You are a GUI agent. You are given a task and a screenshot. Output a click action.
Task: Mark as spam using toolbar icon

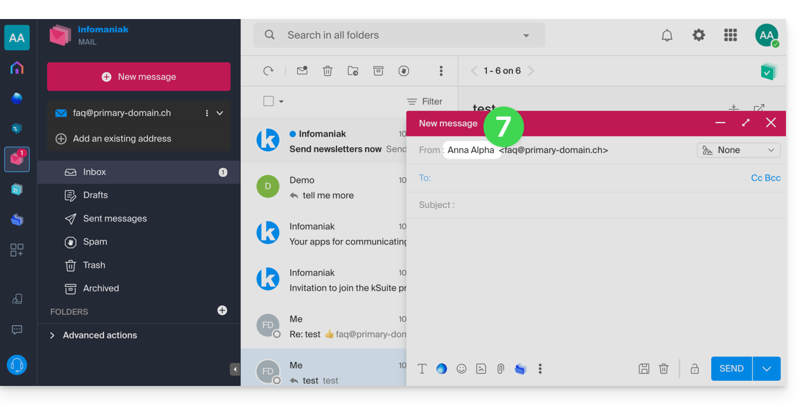click(x=404, y=71)
